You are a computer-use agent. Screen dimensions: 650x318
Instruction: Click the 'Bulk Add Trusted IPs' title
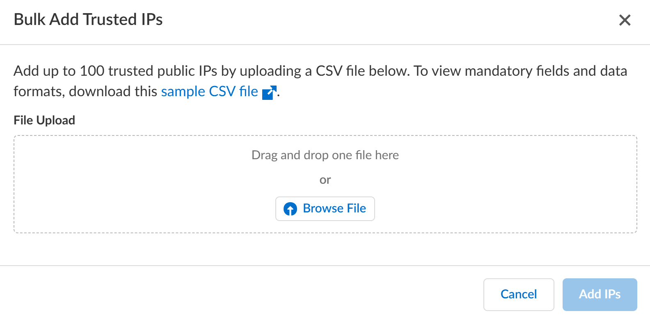88,20
